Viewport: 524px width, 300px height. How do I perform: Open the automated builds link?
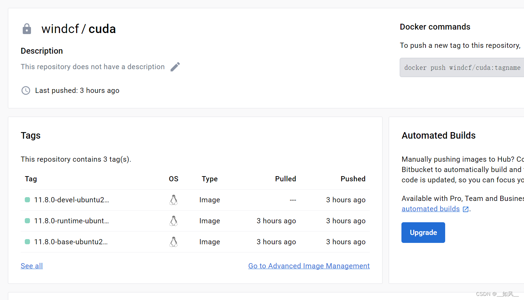pyautogui.click(x=430, y=209)
